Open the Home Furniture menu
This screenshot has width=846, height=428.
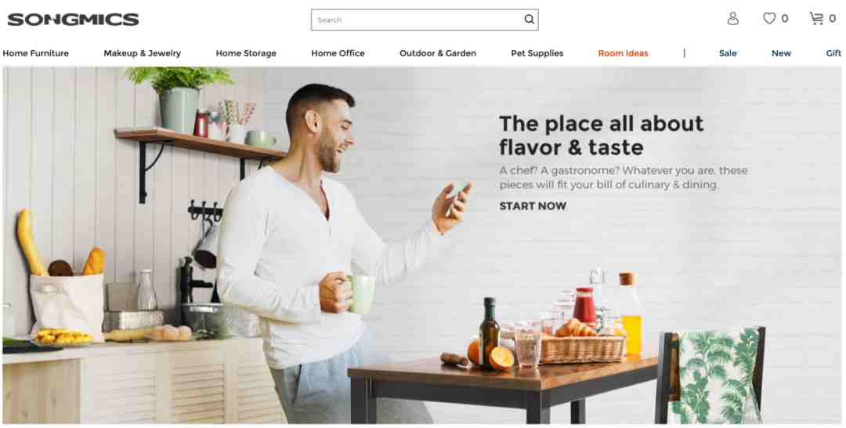click(x=35, y=53)
